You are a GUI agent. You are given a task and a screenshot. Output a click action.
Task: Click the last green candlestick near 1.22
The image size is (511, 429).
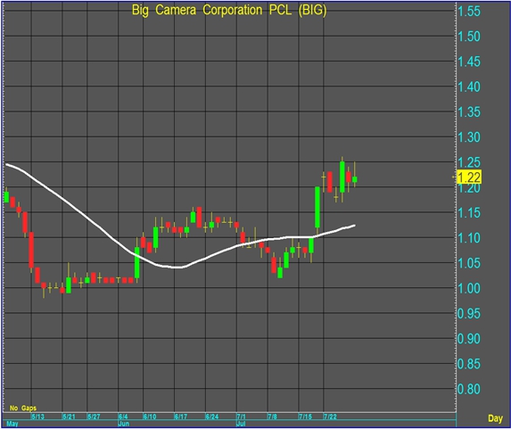(x=355, y=179)
